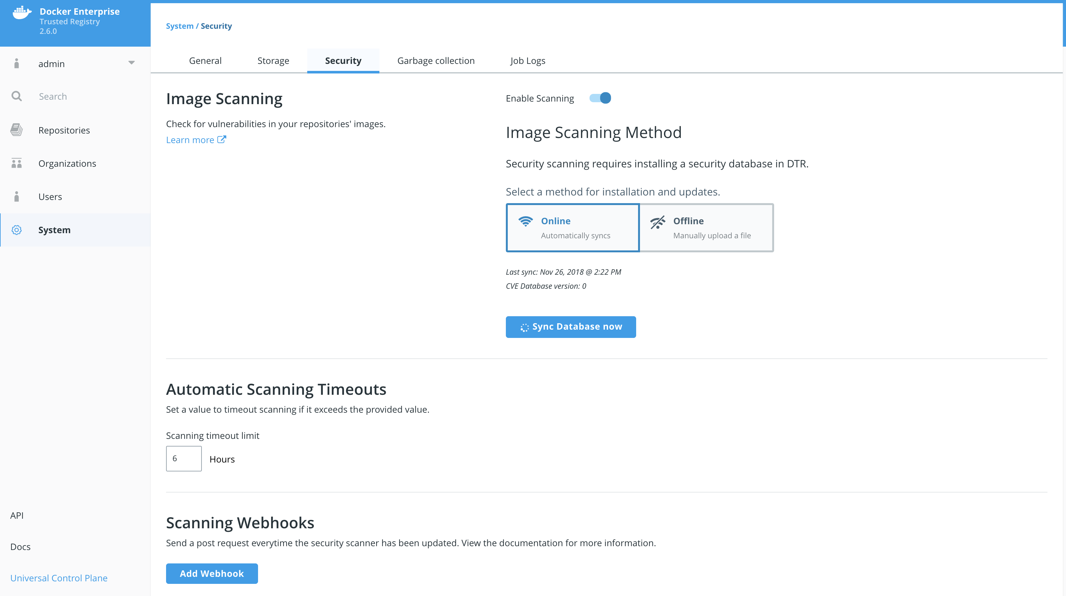The width and height of the screenshot is (1066, 596).
Task: Click the Trusted Registry 2.6.0 version text
Action: click(70, 26)
